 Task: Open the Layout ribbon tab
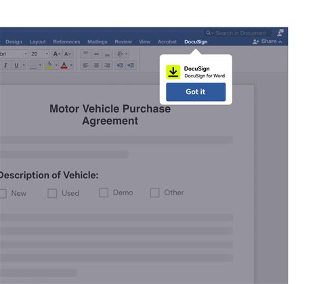pos(37,42)
